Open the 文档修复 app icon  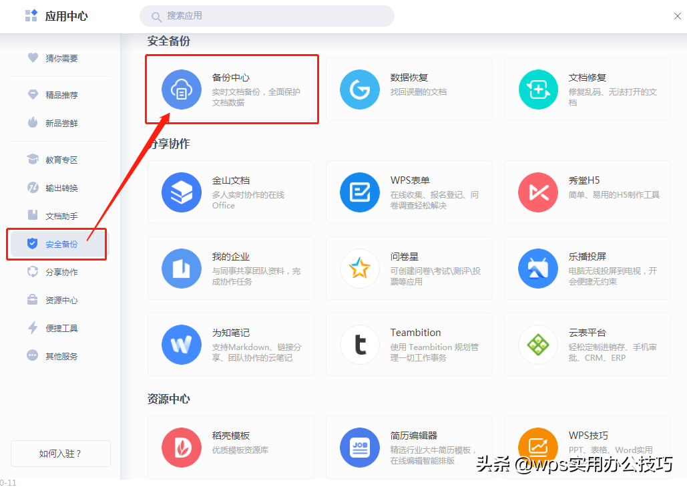click(538, 90)
